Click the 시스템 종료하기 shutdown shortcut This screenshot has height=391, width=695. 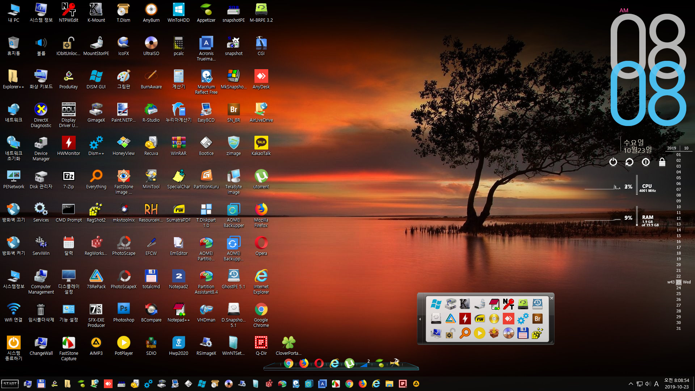tap(13, 348)
